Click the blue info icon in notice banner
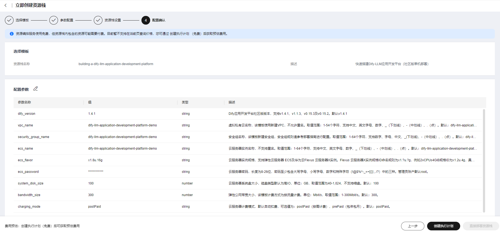The image size is (500, 232). 12,34
